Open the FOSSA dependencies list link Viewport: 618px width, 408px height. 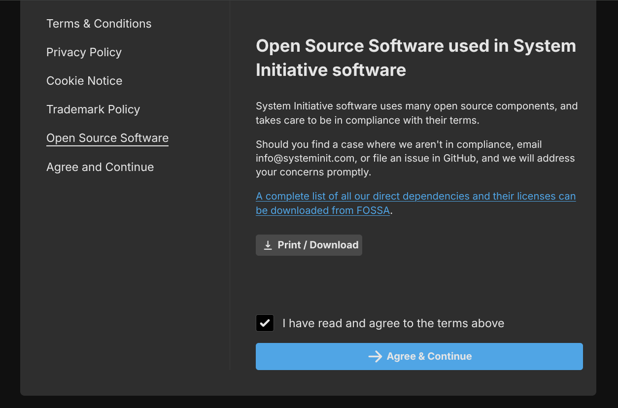tap(415, 197)
